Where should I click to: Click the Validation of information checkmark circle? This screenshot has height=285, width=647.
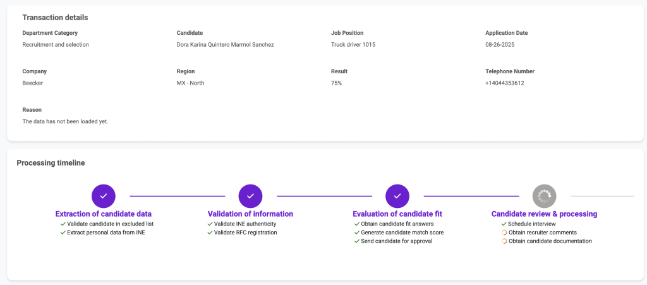[x=250, y=196]
